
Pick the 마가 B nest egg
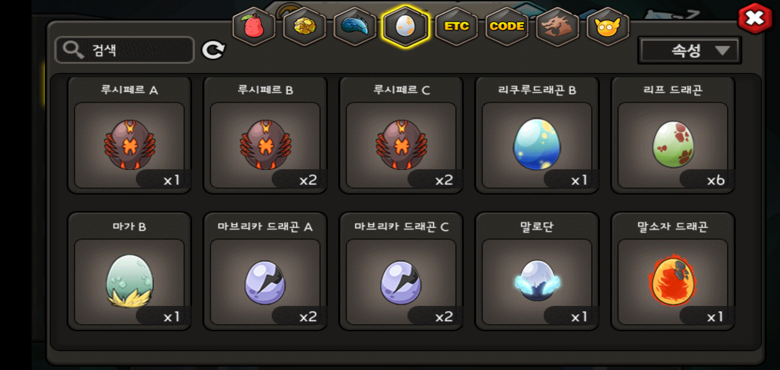coord(129,271)
